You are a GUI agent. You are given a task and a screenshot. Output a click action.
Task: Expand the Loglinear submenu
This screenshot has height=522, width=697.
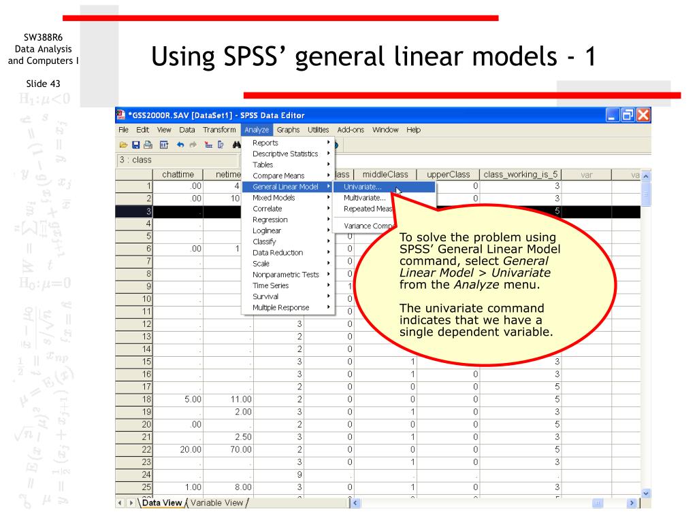pyautogui.click(x=288, y=231)
